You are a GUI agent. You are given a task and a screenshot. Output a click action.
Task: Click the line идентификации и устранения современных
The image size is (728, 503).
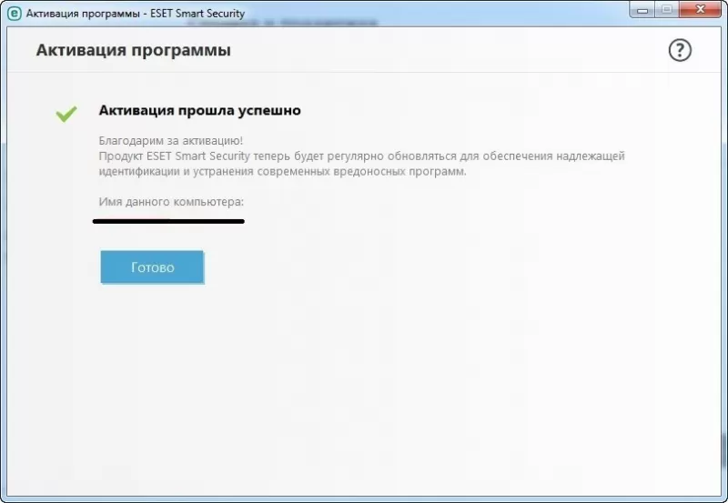tap(283, 171)
